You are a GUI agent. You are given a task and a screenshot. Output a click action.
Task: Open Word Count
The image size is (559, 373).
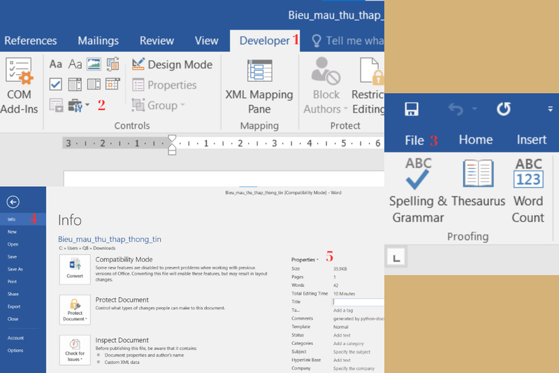point(528,190)
